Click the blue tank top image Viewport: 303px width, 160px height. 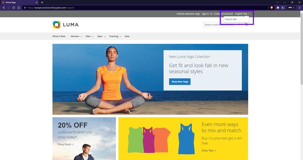click(x=186, y=139)
